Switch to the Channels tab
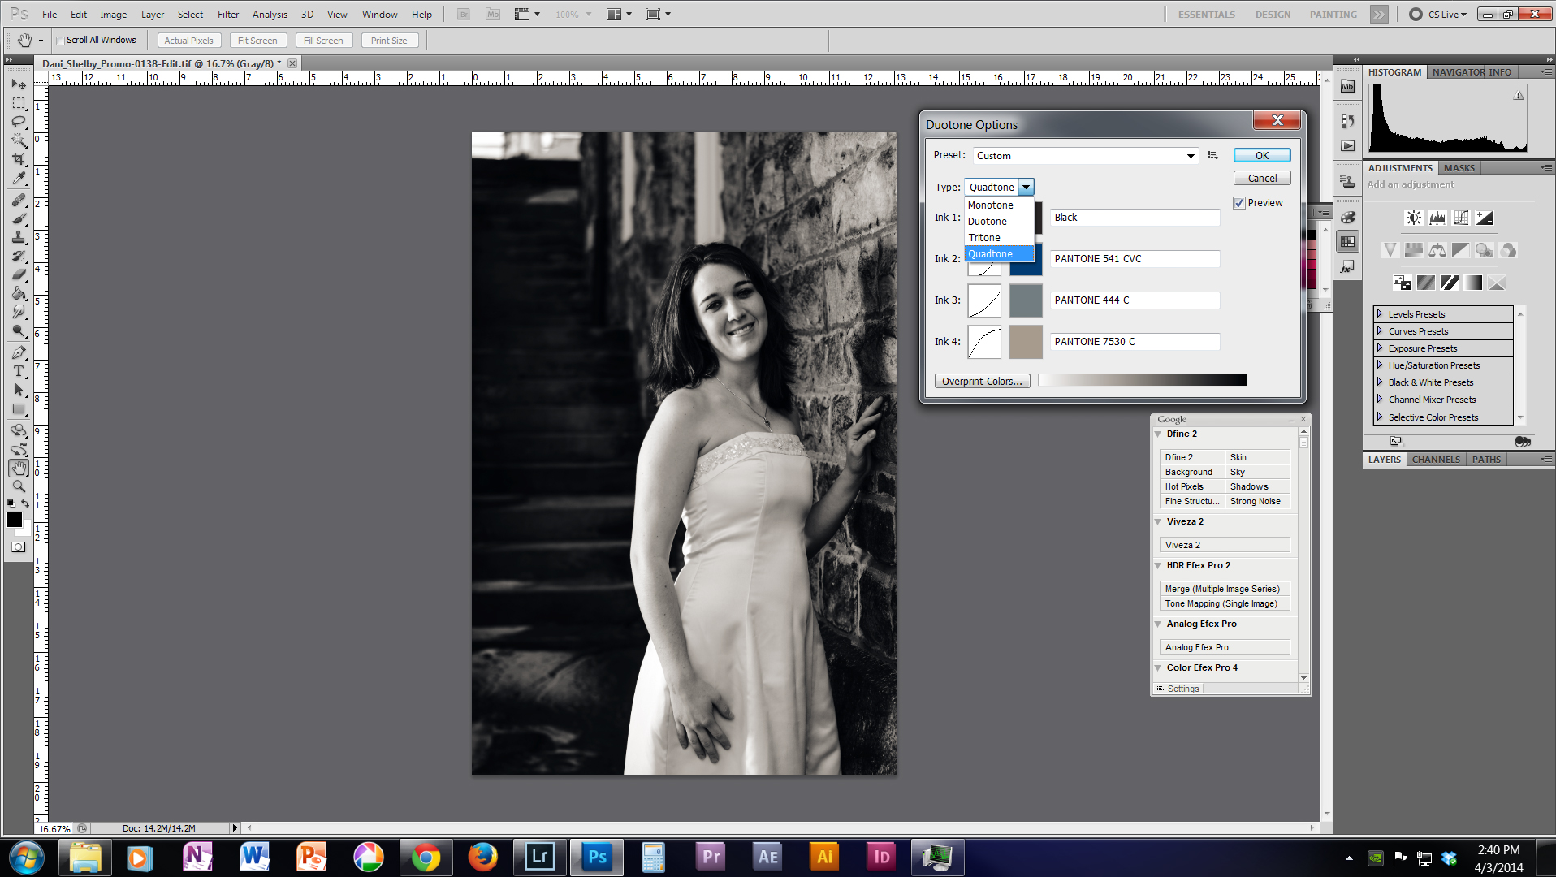1556x877 pixels. tap(1435, 460)
